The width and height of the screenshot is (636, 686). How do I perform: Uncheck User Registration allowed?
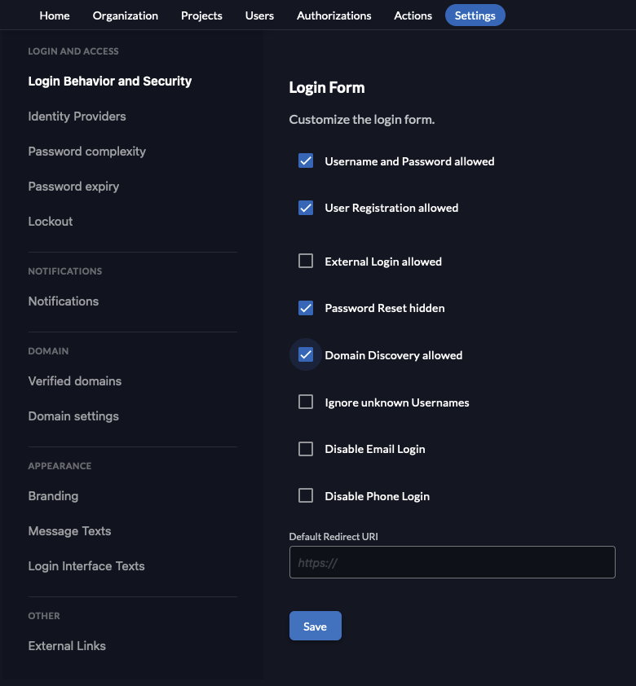306,208
